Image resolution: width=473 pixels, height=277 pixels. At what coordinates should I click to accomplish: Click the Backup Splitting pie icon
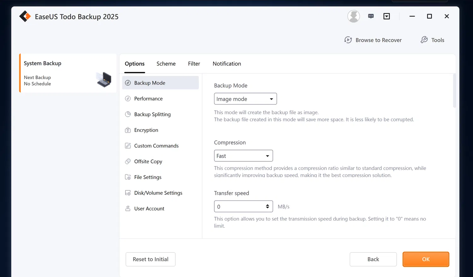point(128,114)
